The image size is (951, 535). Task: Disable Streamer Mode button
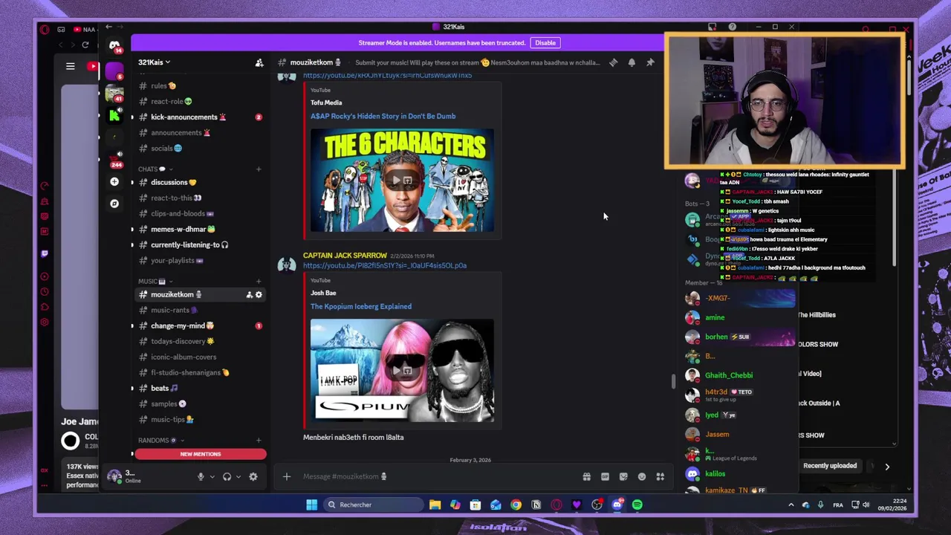[545, 43]
